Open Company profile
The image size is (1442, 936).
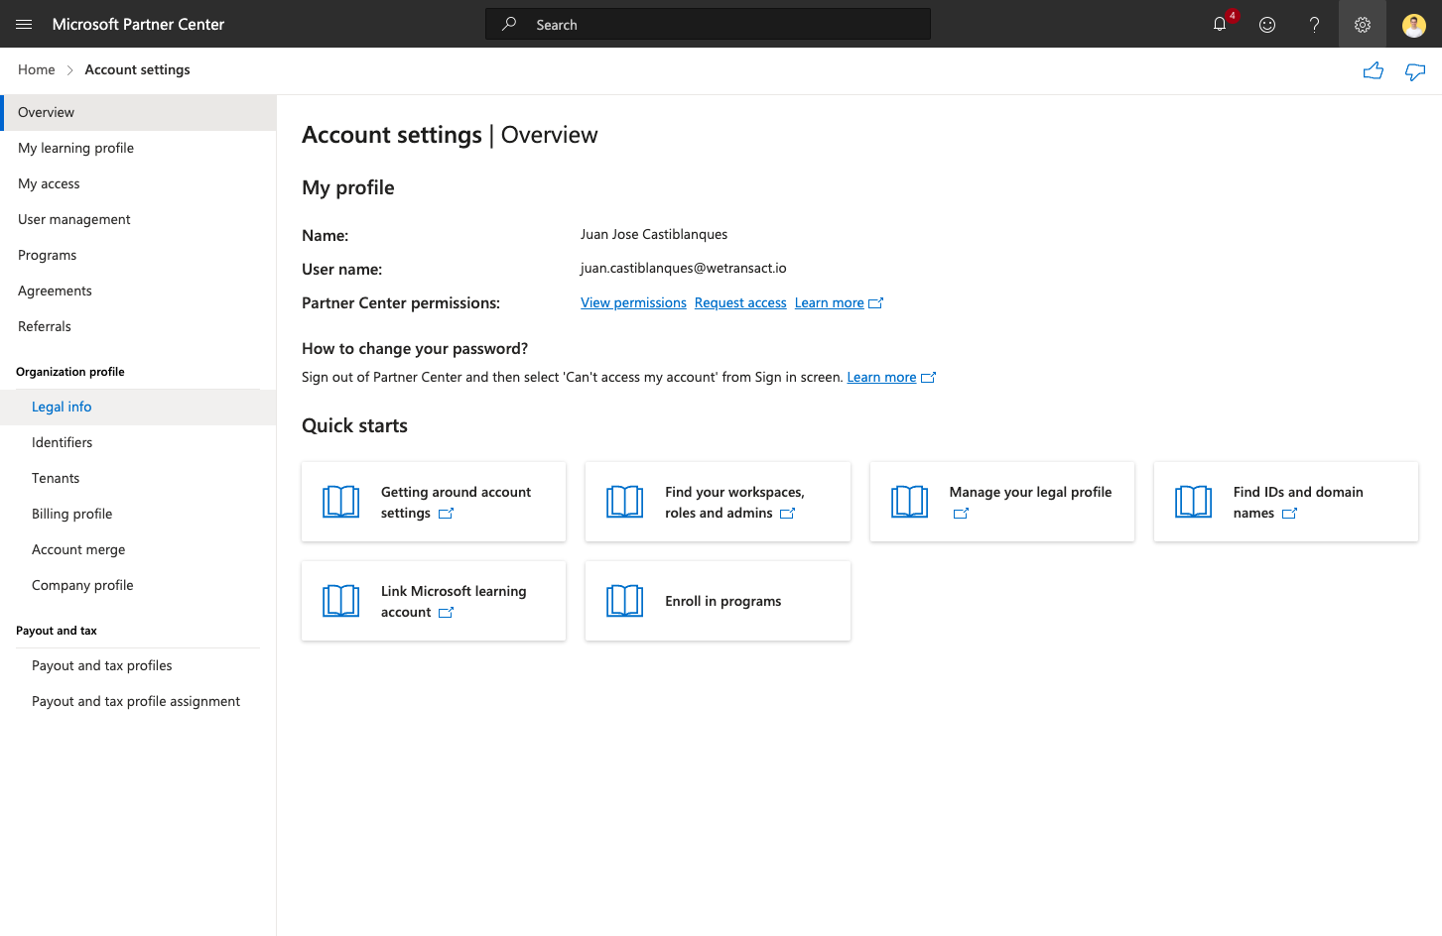tap(138, 585)
